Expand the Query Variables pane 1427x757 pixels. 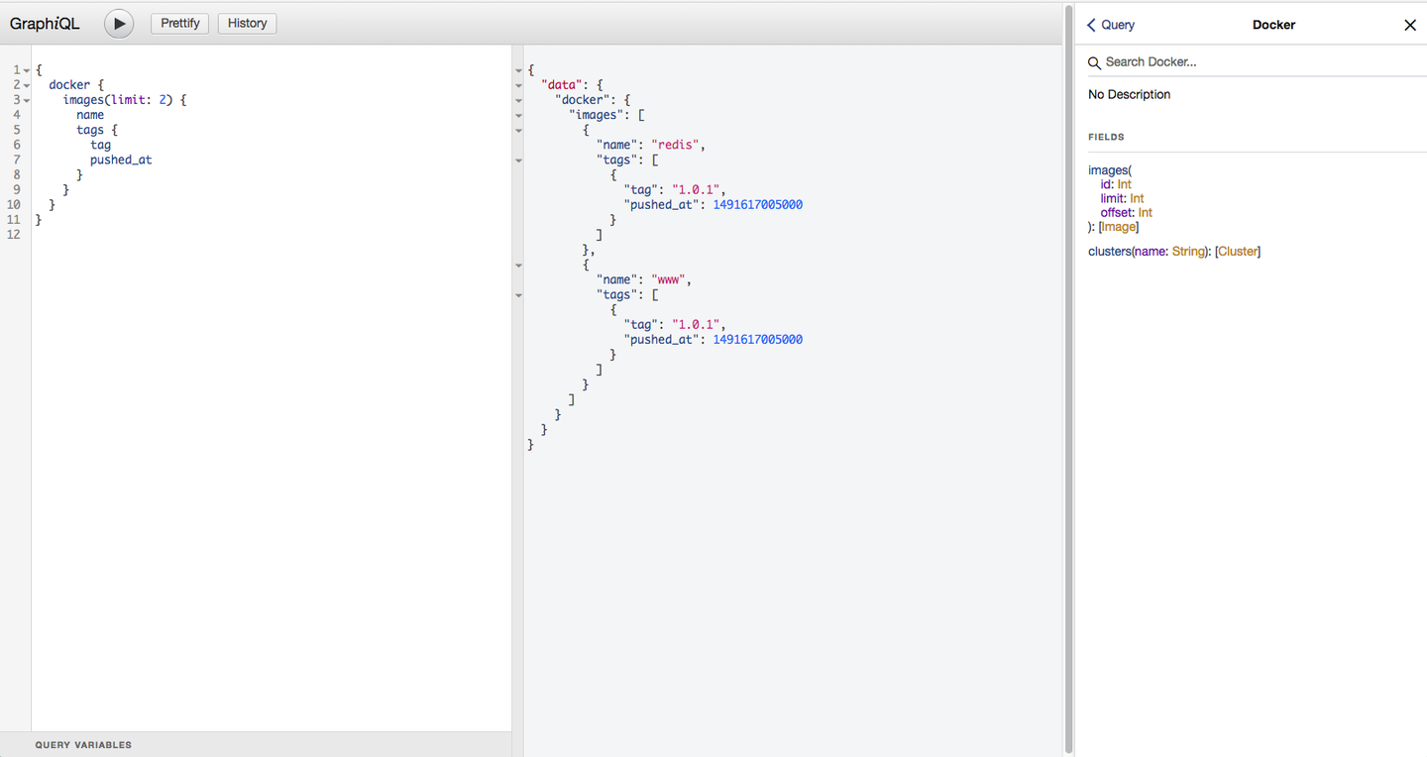click(83, 744)
